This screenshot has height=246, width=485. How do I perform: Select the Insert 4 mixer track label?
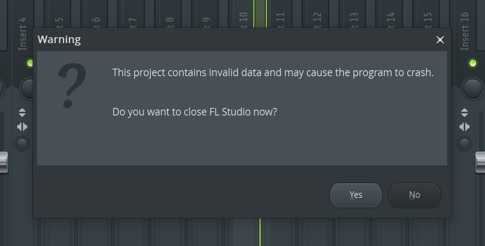pyautogui.click(x=22, y=34)
